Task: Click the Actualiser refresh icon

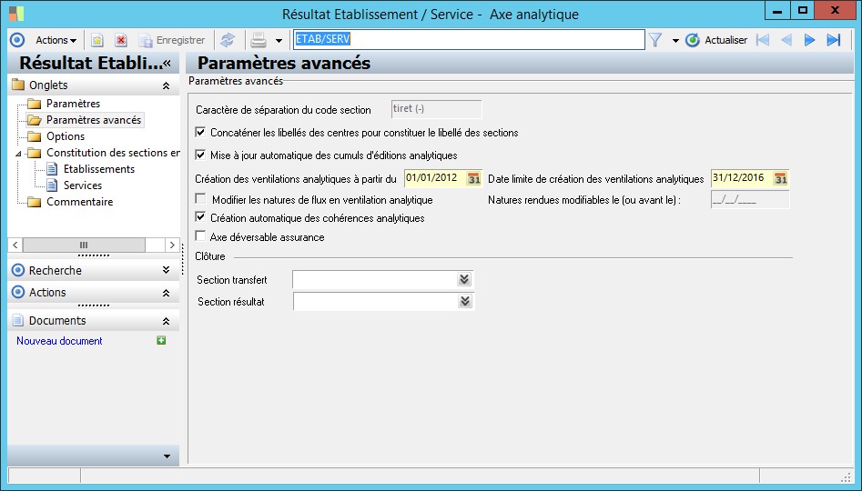Action: [x=692, y=40]
